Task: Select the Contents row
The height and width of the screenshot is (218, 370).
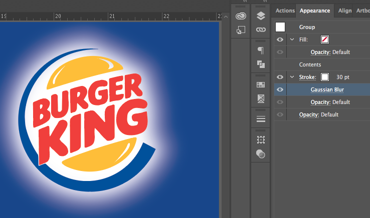Action: click(x=322, y=64)
